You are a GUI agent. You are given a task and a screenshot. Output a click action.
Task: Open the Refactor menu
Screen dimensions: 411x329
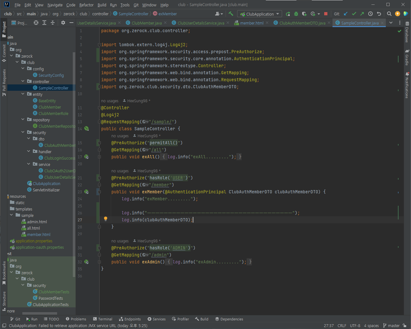click(86, 5)
